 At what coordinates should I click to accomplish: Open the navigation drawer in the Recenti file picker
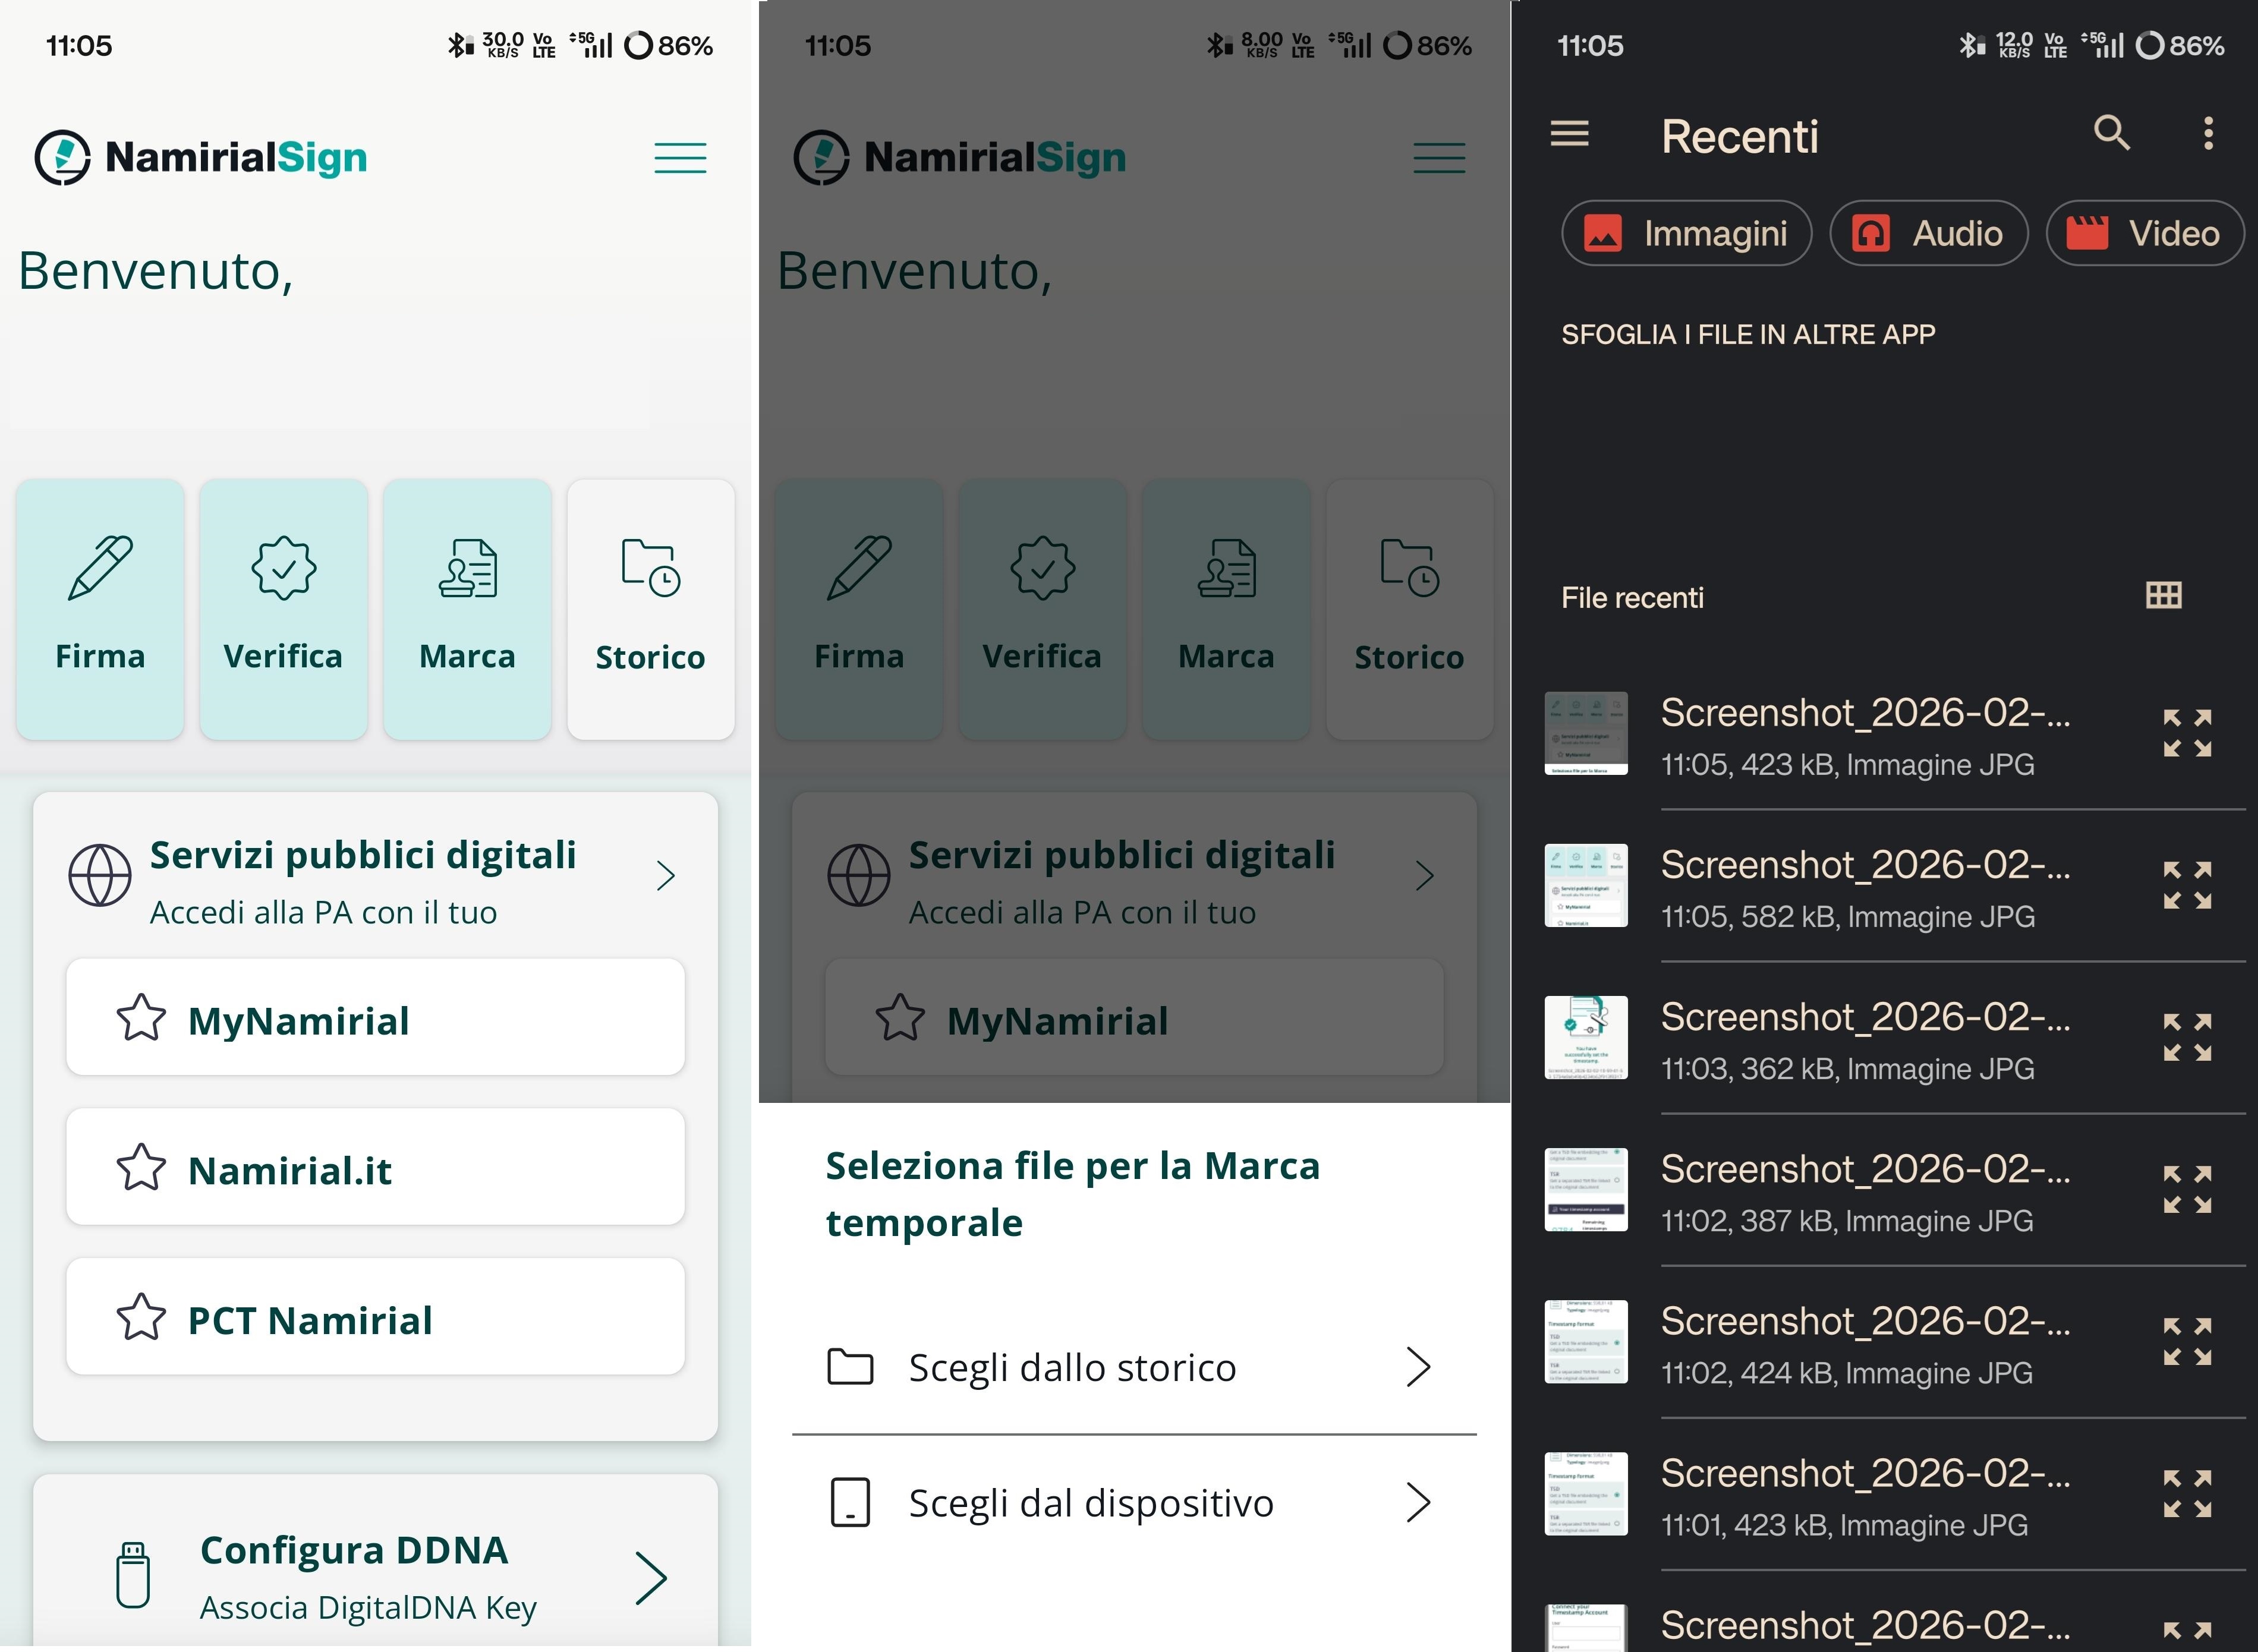click(x=1569, y=133)
